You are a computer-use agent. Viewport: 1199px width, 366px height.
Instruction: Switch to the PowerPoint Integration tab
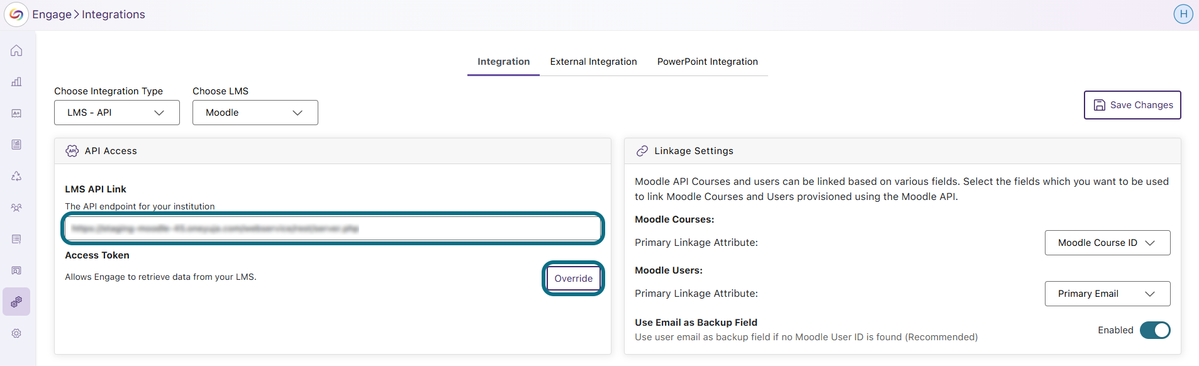(x=708, y=62)
